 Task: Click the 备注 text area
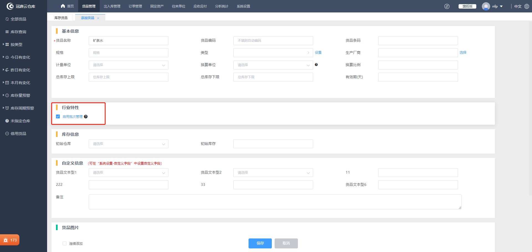[275, 202]
